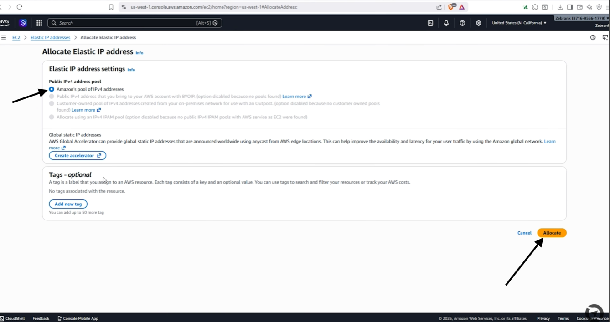The width and height of the screenshot is (610, 322).
Task: Expand the United States (N. California) region dropdown
Action: click(519, 23)
